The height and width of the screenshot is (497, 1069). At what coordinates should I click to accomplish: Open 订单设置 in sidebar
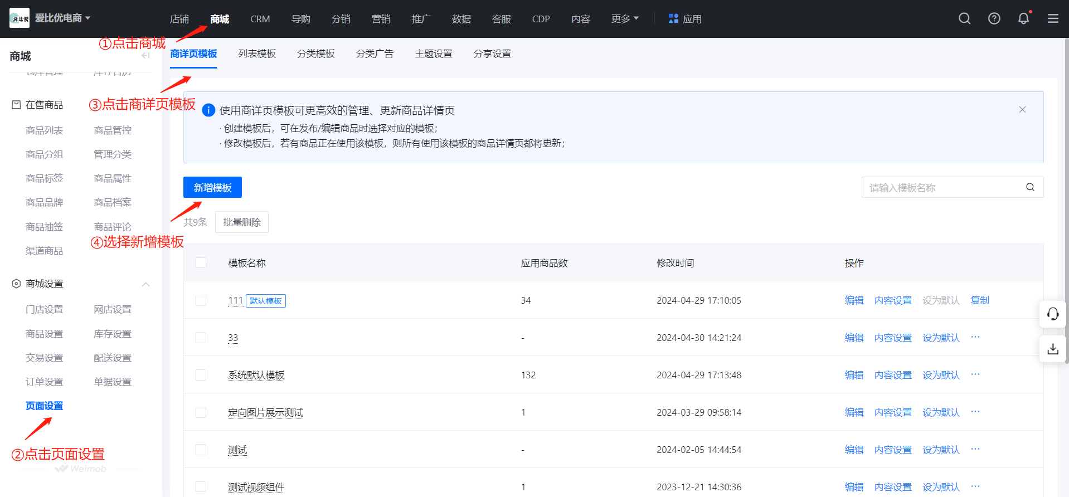(44, 382)
